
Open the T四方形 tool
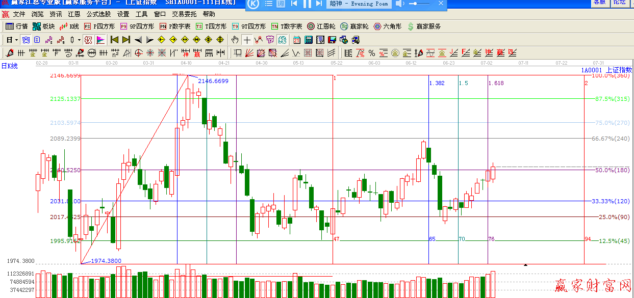(211, 26)
